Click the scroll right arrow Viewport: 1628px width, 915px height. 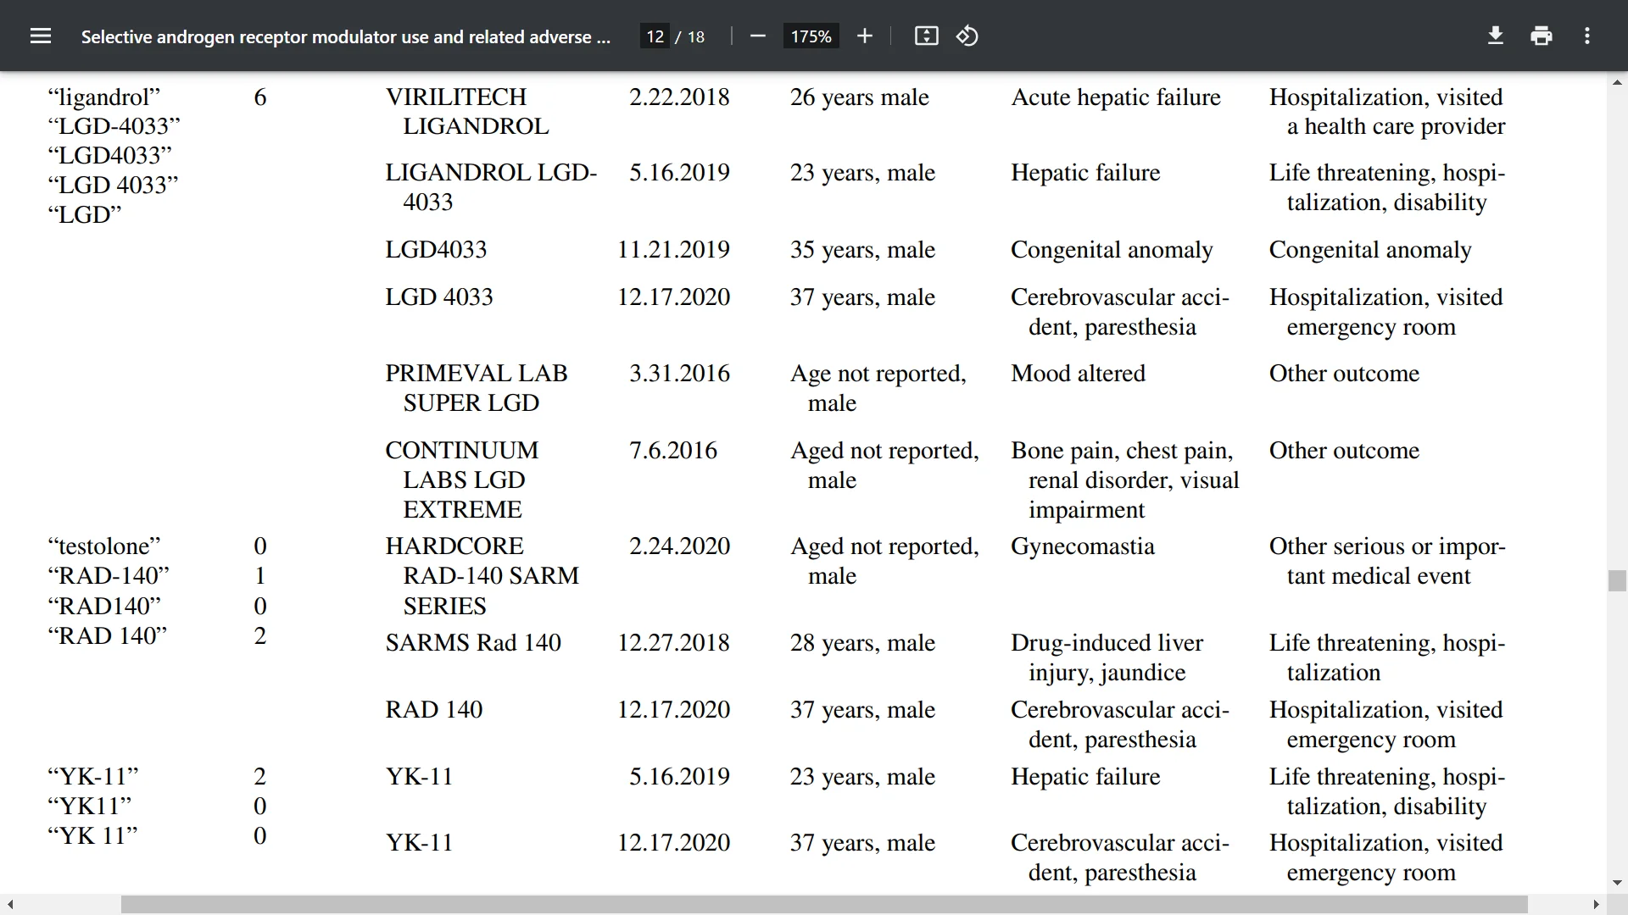[x=1597, y=905]
